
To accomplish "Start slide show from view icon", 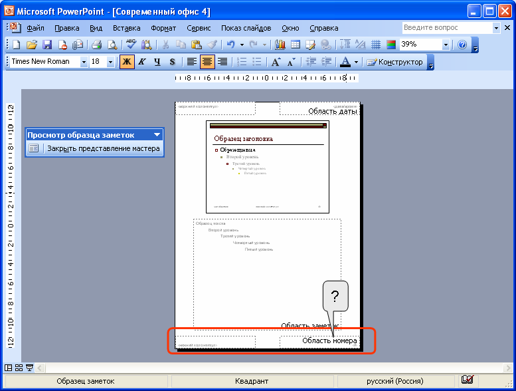I will [30, 368].
